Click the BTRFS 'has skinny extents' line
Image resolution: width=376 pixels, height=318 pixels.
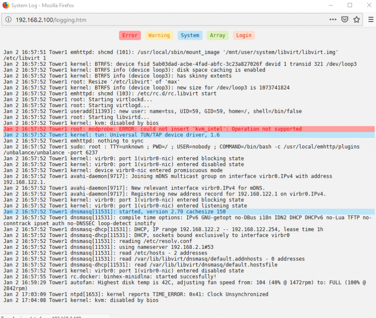coord(117,76)
